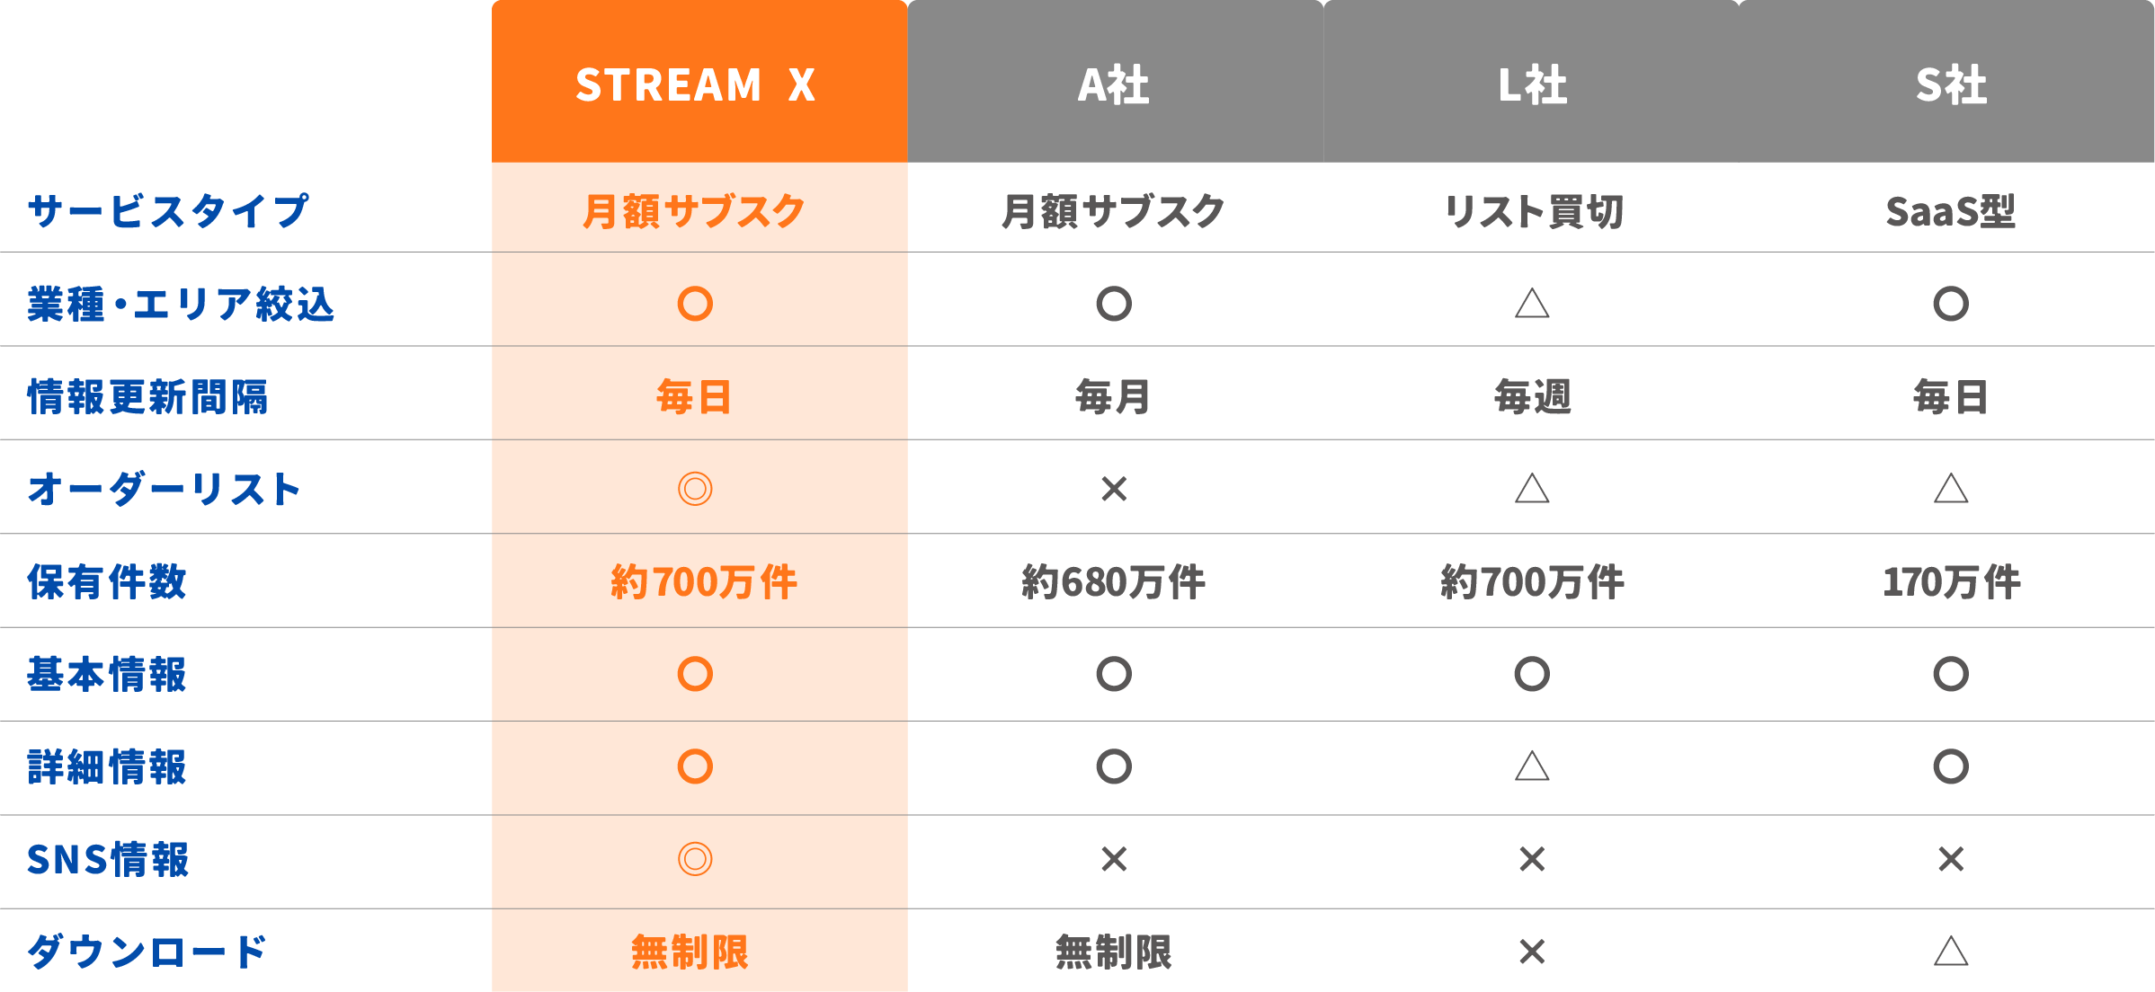Click the orange 無制限 download cell
This screenshot has width=2155, height=992.
click(690, 952)
